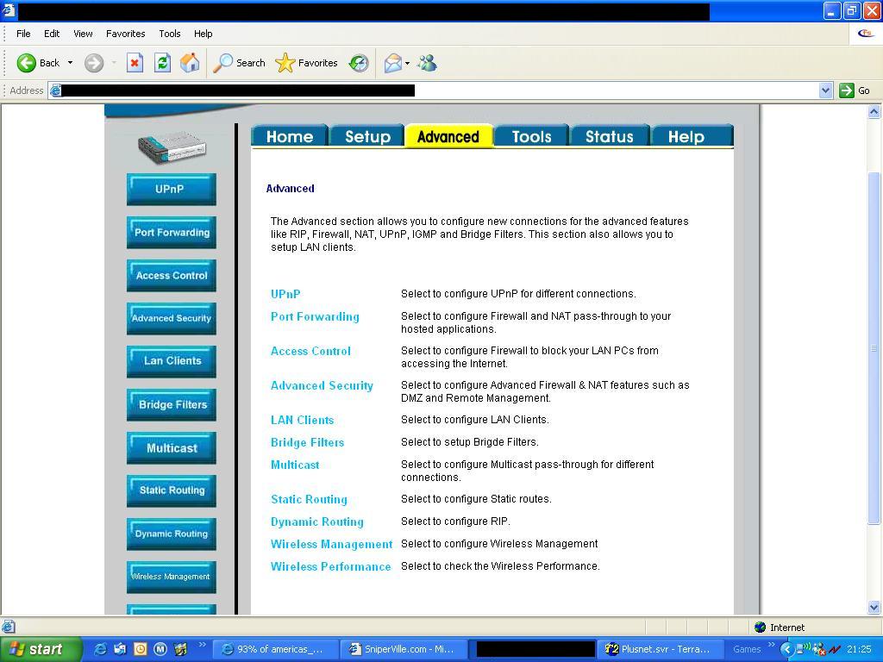Switch to the Setup tab
The height and width of the screenshot is (662, 883).
tap(367, 136)
